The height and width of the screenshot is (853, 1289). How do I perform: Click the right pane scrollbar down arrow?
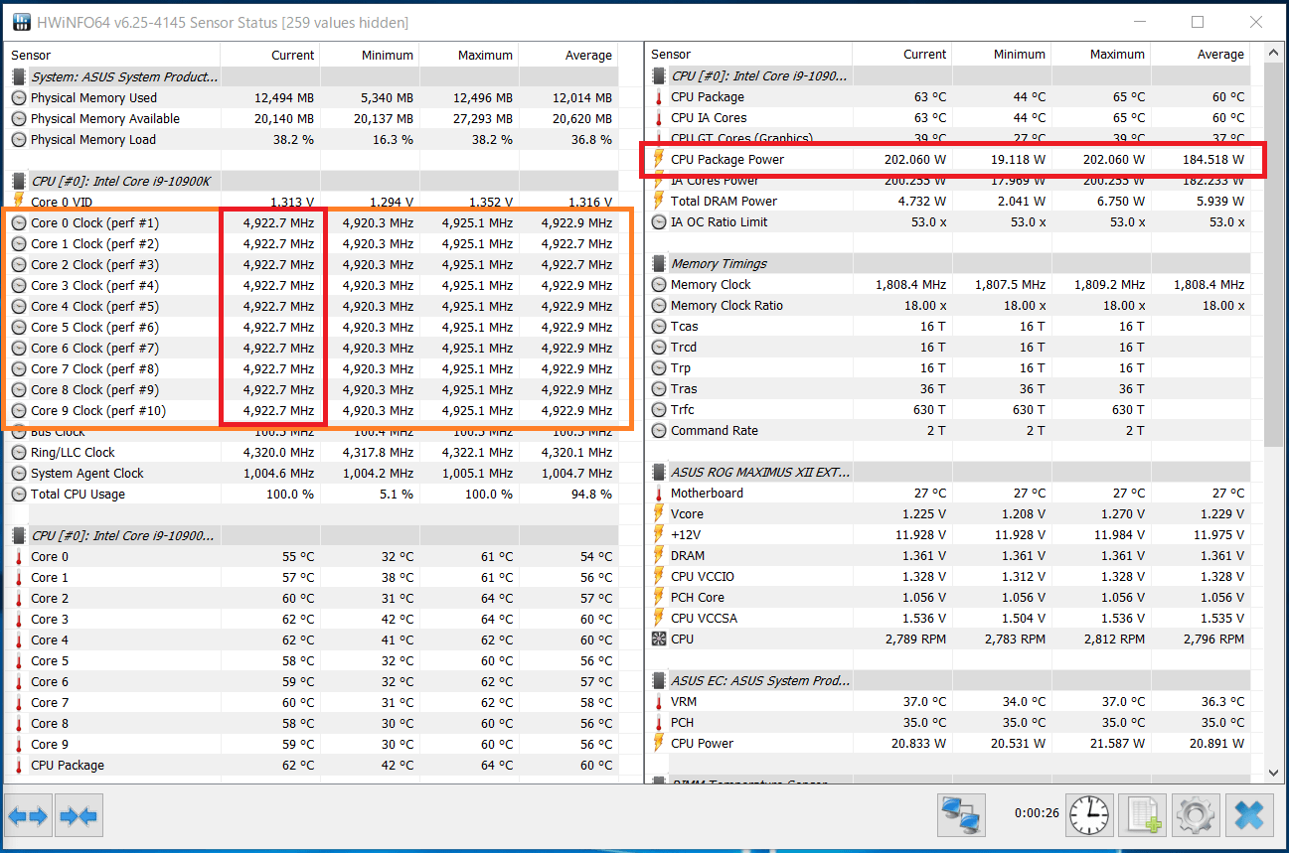click(1275, 771)
